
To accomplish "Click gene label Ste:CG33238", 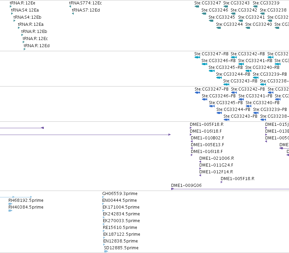I will click(x=273, y=10).
